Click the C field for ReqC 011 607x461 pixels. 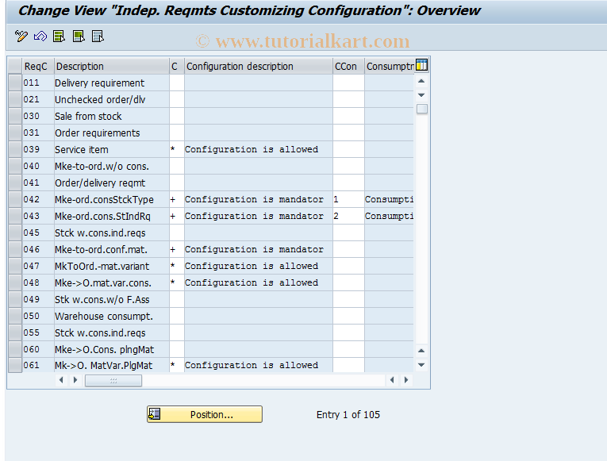177,83
